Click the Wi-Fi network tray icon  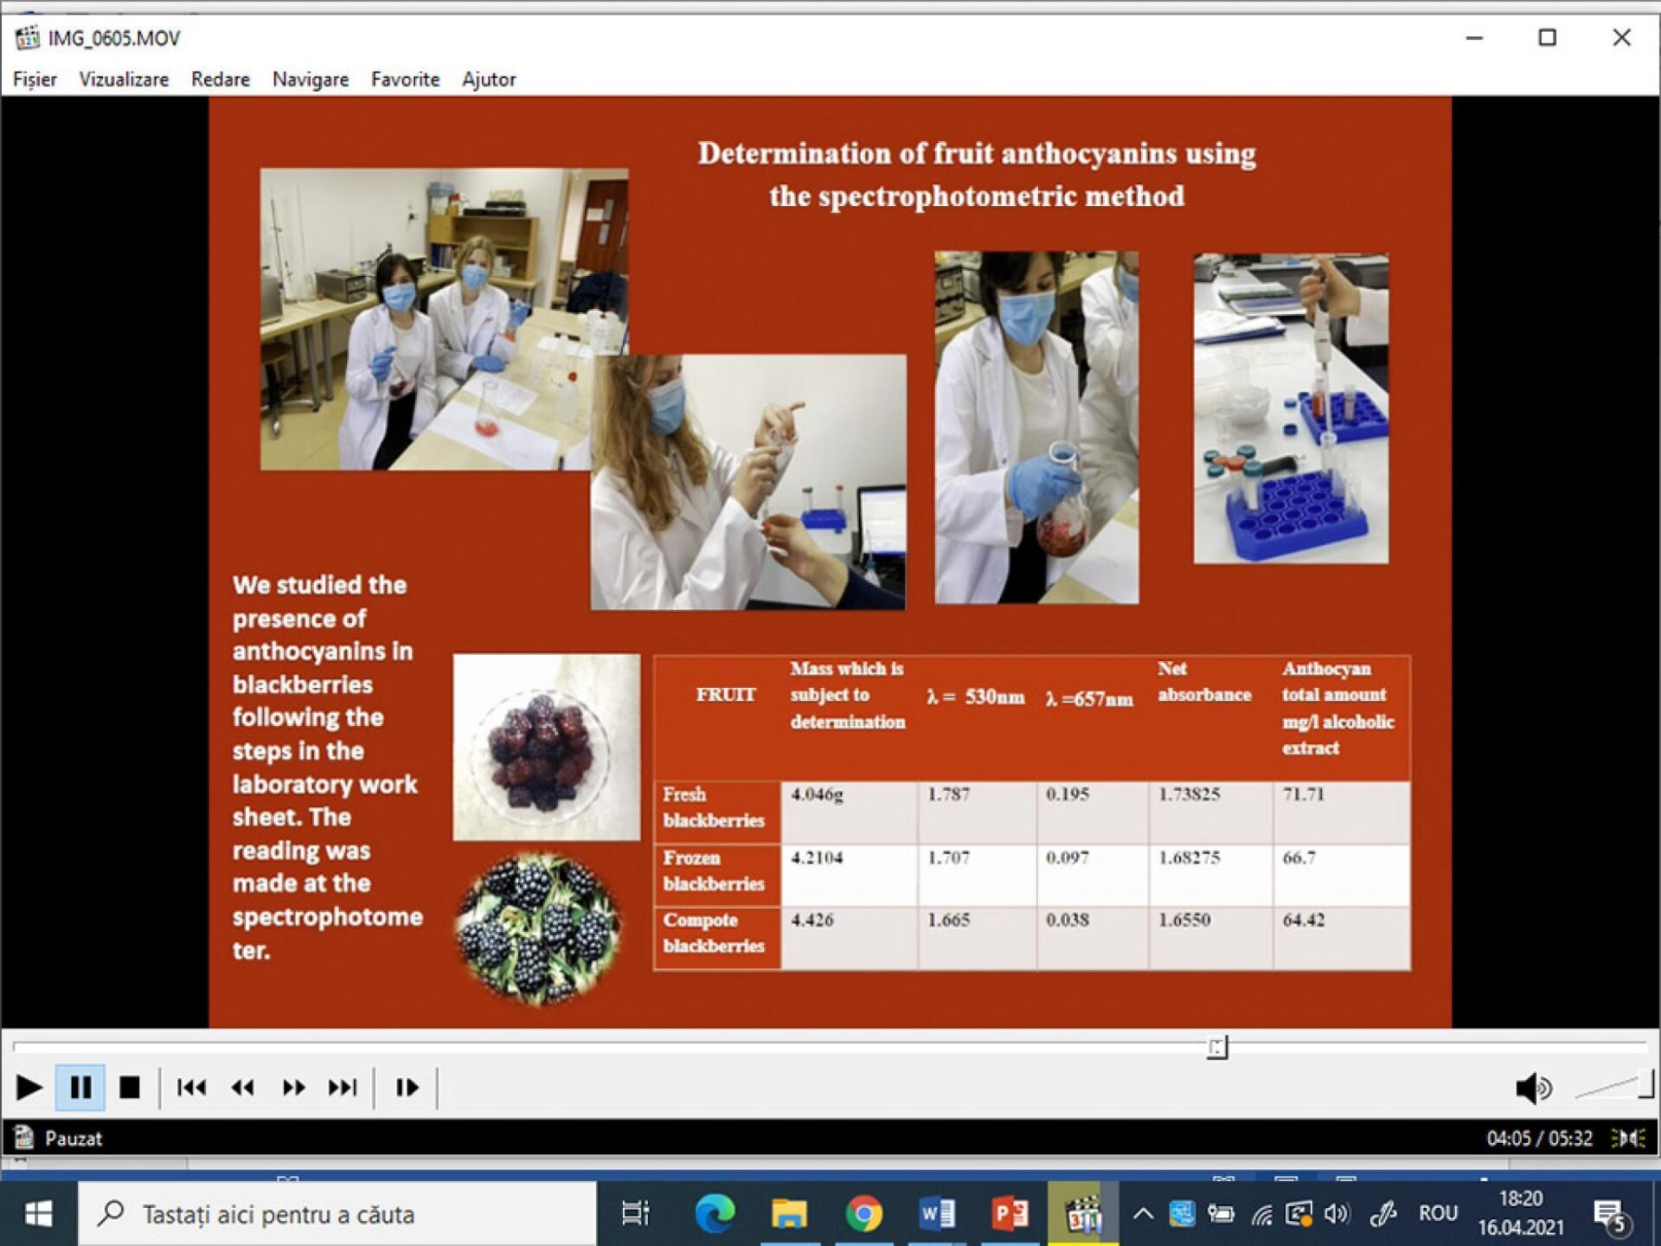pos(1261,1215)
